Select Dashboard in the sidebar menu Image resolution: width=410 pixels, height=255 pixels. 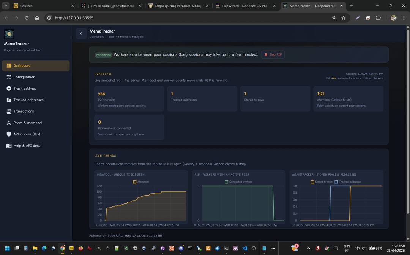36,65
